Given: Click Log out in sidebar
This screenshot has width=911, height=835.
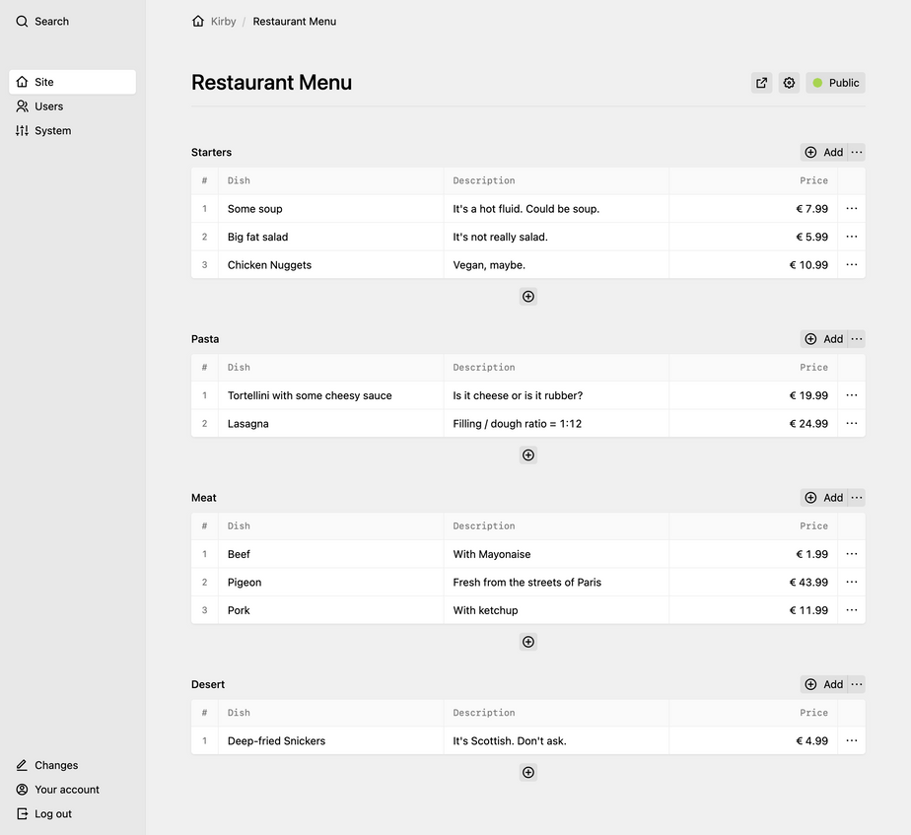Looking at the screenshot, I should pos(52,814).
